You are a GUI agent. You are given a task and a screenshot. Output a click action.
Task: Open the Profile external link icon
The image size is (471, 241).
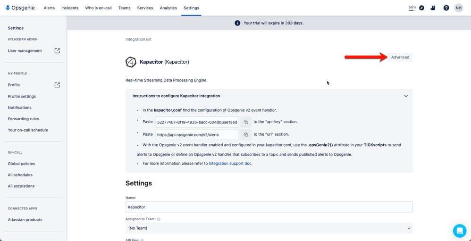click(57, 85)
